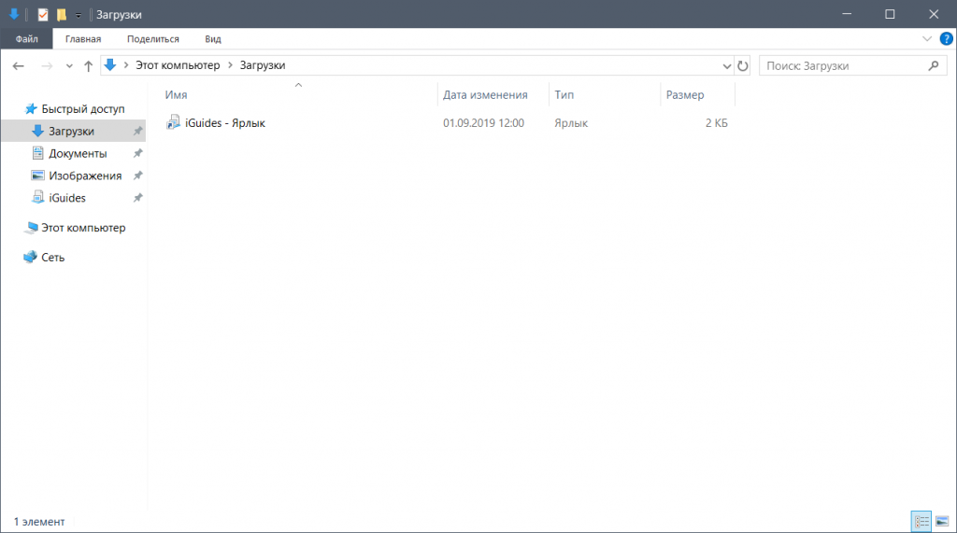
Task: Go back using the left arrow button
Action: point(19,66)
